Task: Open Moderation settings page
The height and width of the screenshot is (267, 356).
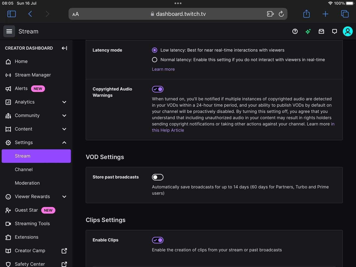Action: 27,183
